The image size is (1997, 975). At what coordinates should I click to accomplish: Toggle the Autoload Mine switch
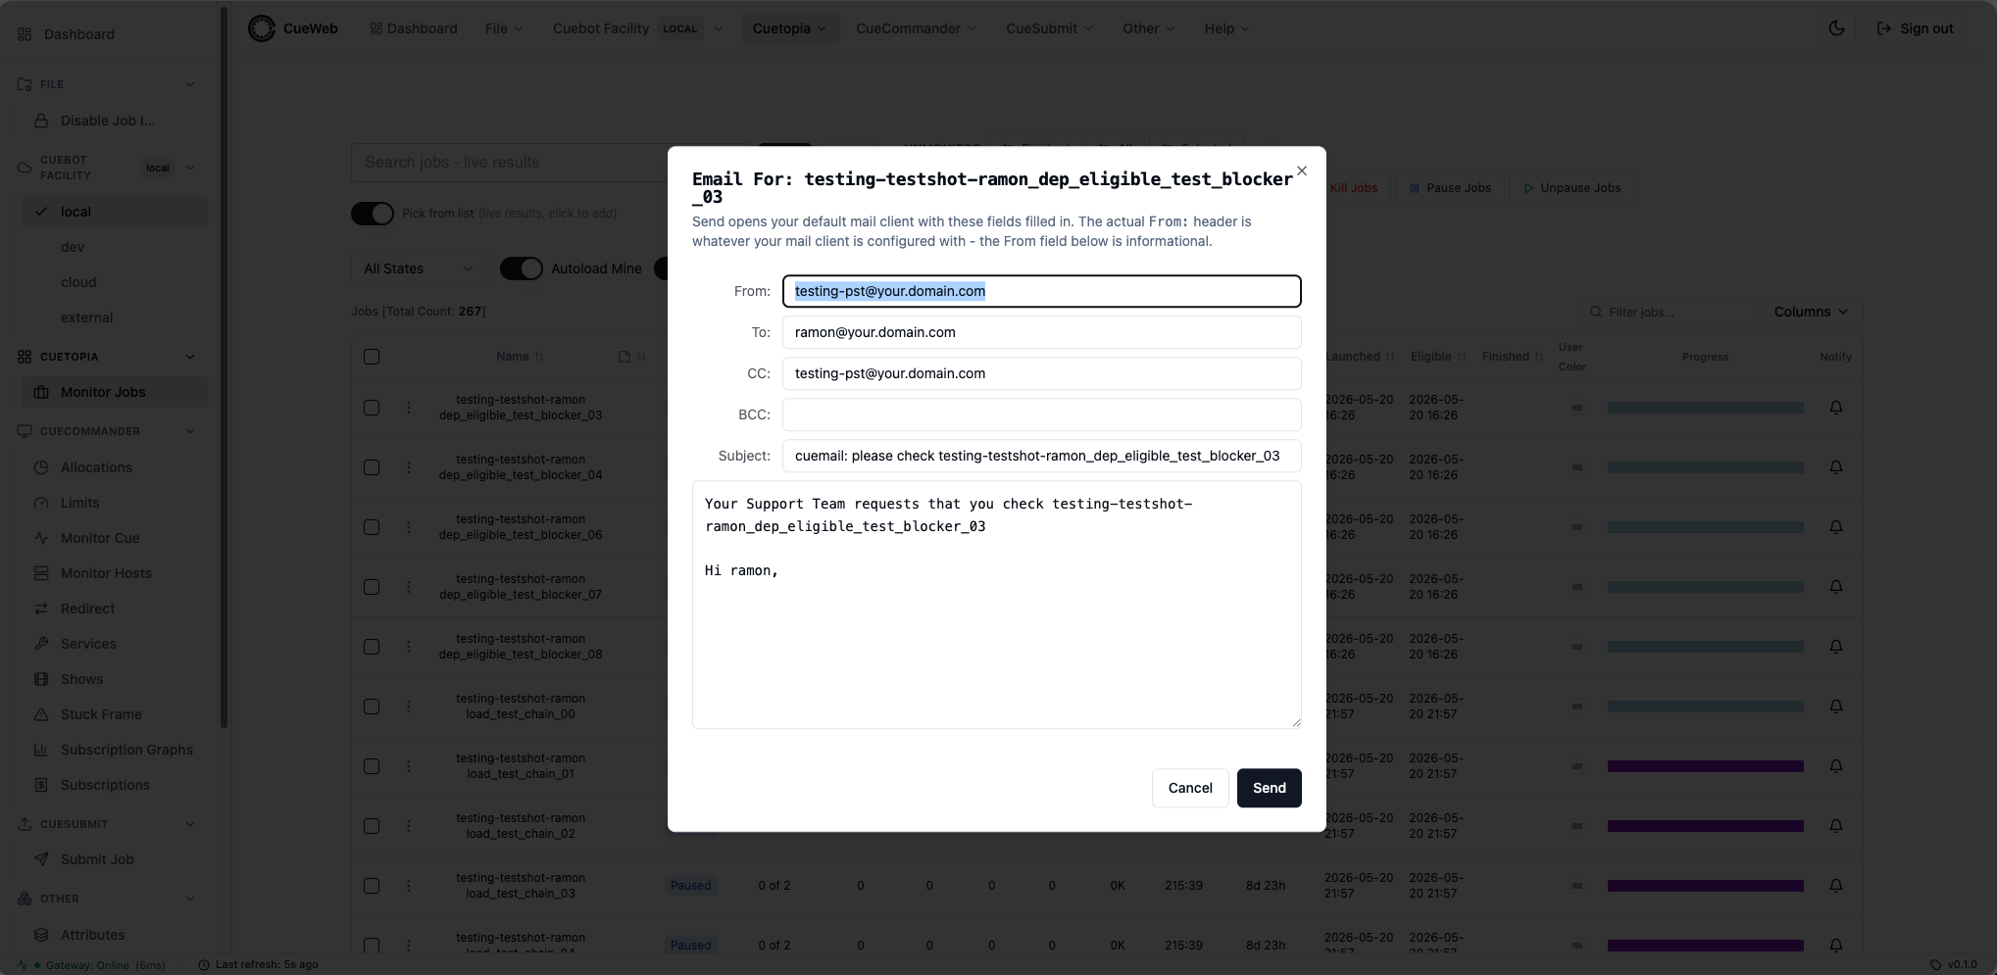pos(522,268)
